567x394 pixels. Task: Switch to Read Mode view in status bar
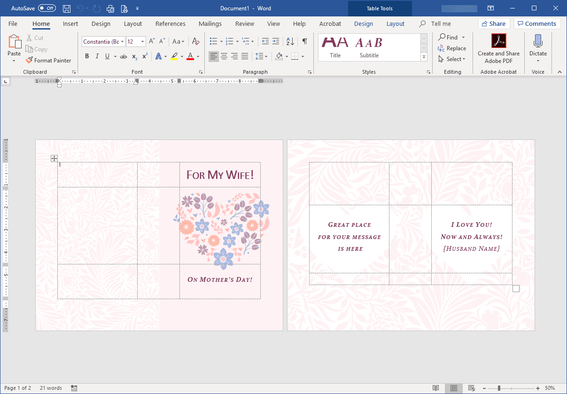[x=436, y=388]
